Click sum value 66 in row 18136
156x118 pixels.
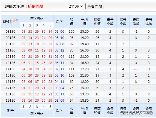(x=71, y=94)
